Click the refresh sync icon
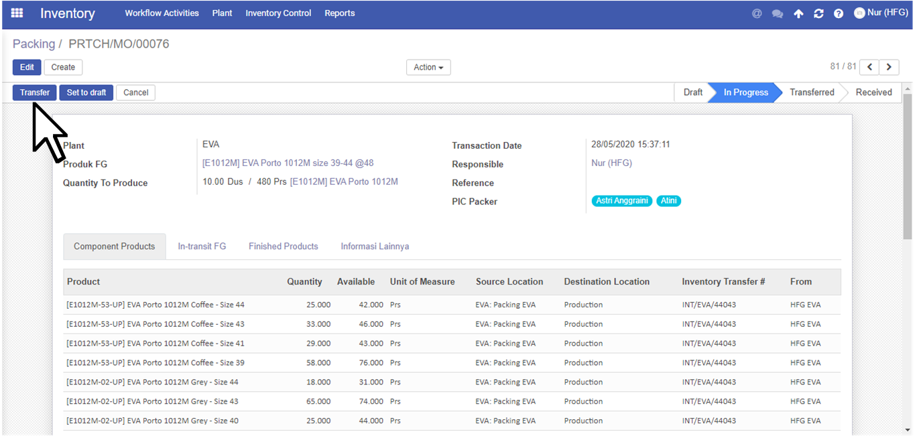 (x=818, y=13)
